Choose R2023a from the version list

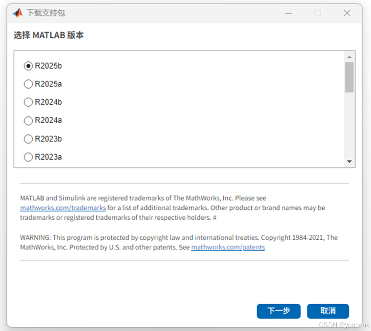click(28, 157)
